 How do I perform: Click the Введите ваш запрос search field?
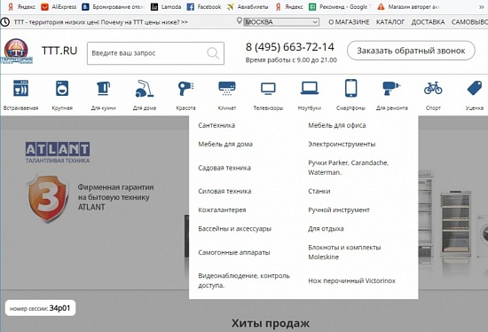[x=155, y=53]
